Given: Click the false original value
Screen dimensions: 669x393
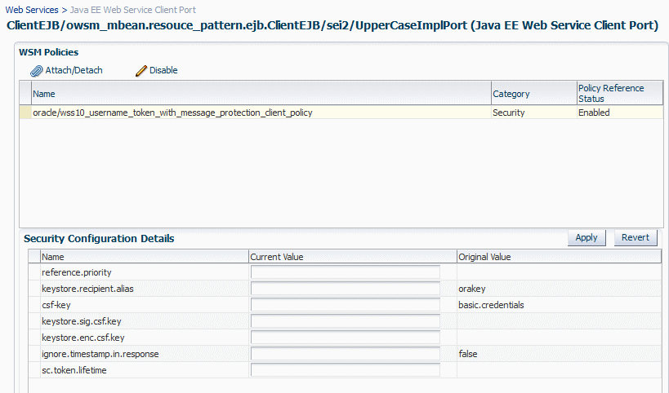Looking at the screenshot, I should [x=467, y=354].
